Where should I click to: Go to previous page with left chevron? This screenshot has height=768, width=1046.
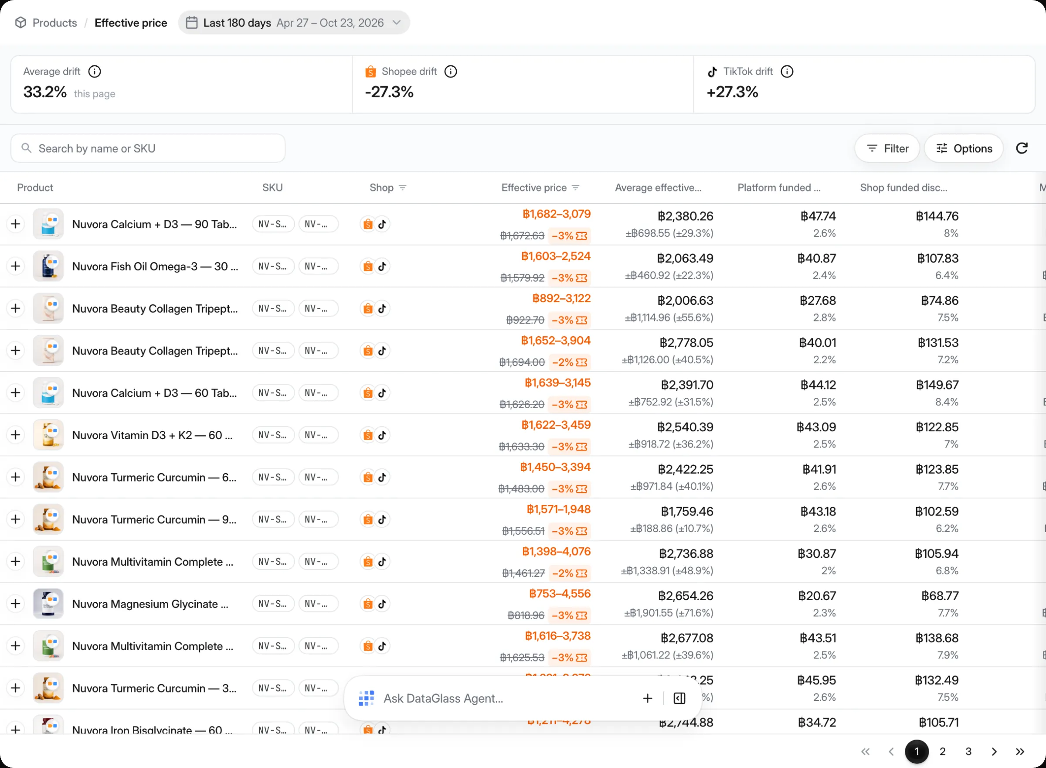tap(891, 752)
